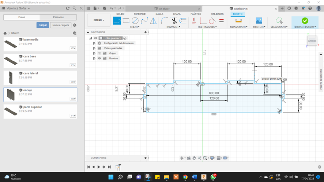Viewport: 324px width, 182px height.
Task: Activate the radio button beside (Sin guardar)
Action: pyautogui.click(x=125, y=38)
